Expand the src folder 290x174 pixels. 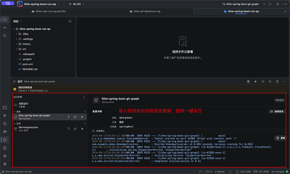coord(16,49)
